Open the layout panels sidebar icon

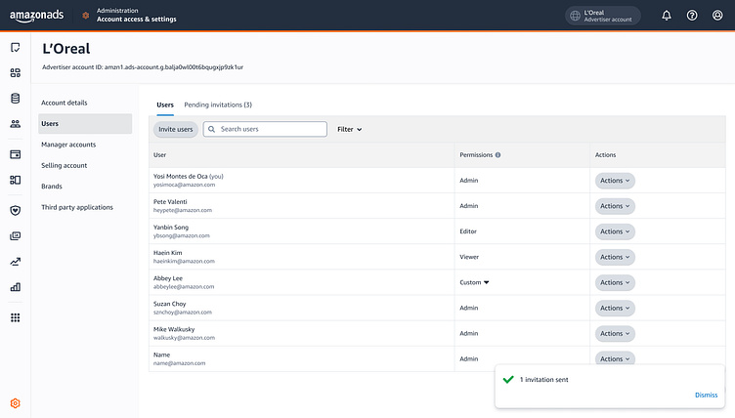pos(16,180)
